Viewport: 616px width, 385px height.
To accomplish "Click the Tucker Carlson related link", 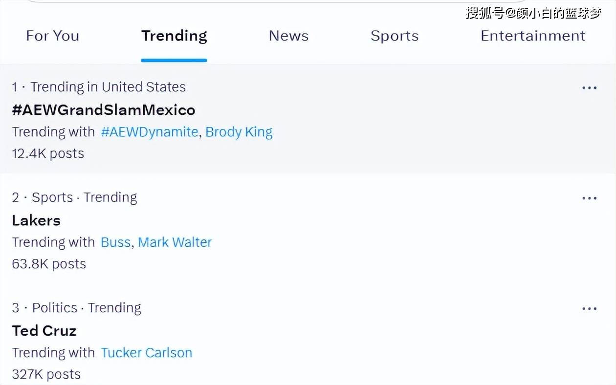I will pyautogui.click(x=146, y=353).
